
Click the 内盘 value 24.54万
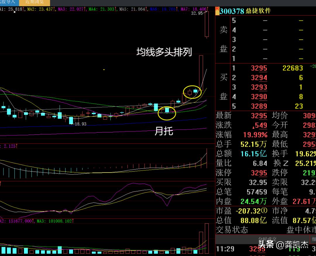(x=253, y=201)
